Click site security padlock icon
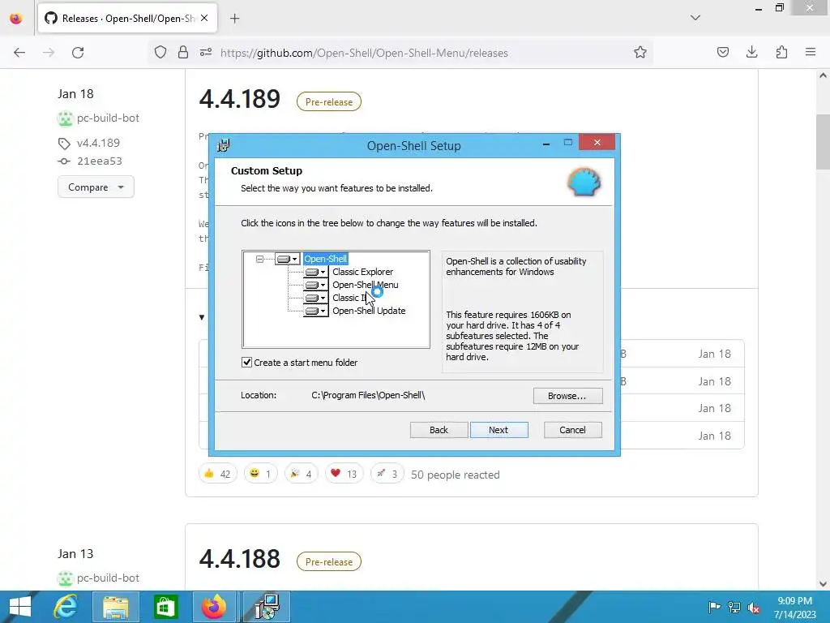 (183, 52)
